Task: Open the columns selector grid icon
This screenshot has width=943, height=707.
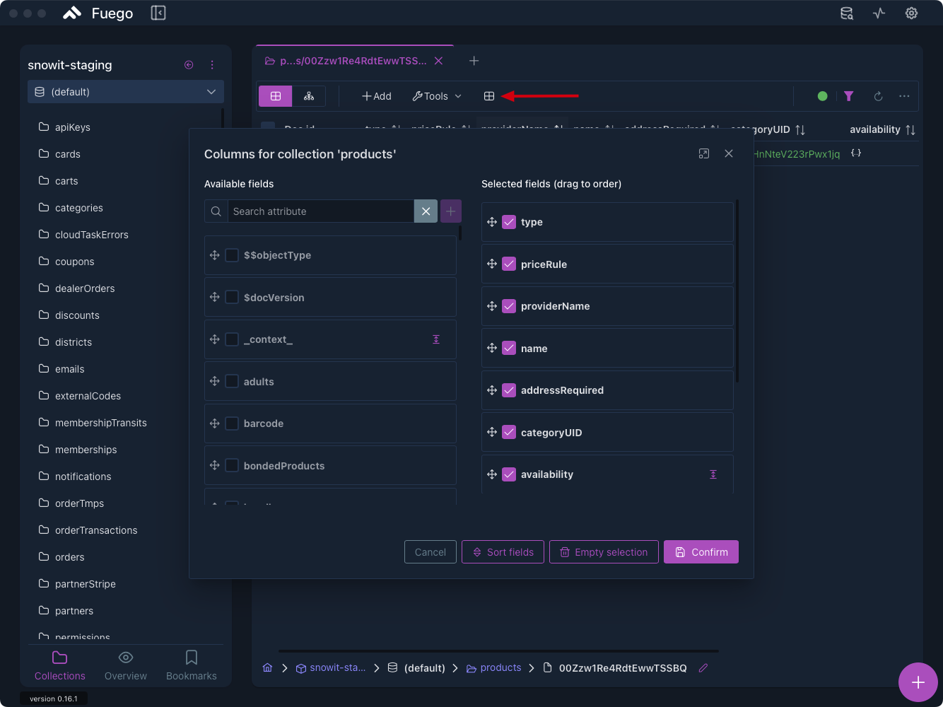Action: click(489, 96)
